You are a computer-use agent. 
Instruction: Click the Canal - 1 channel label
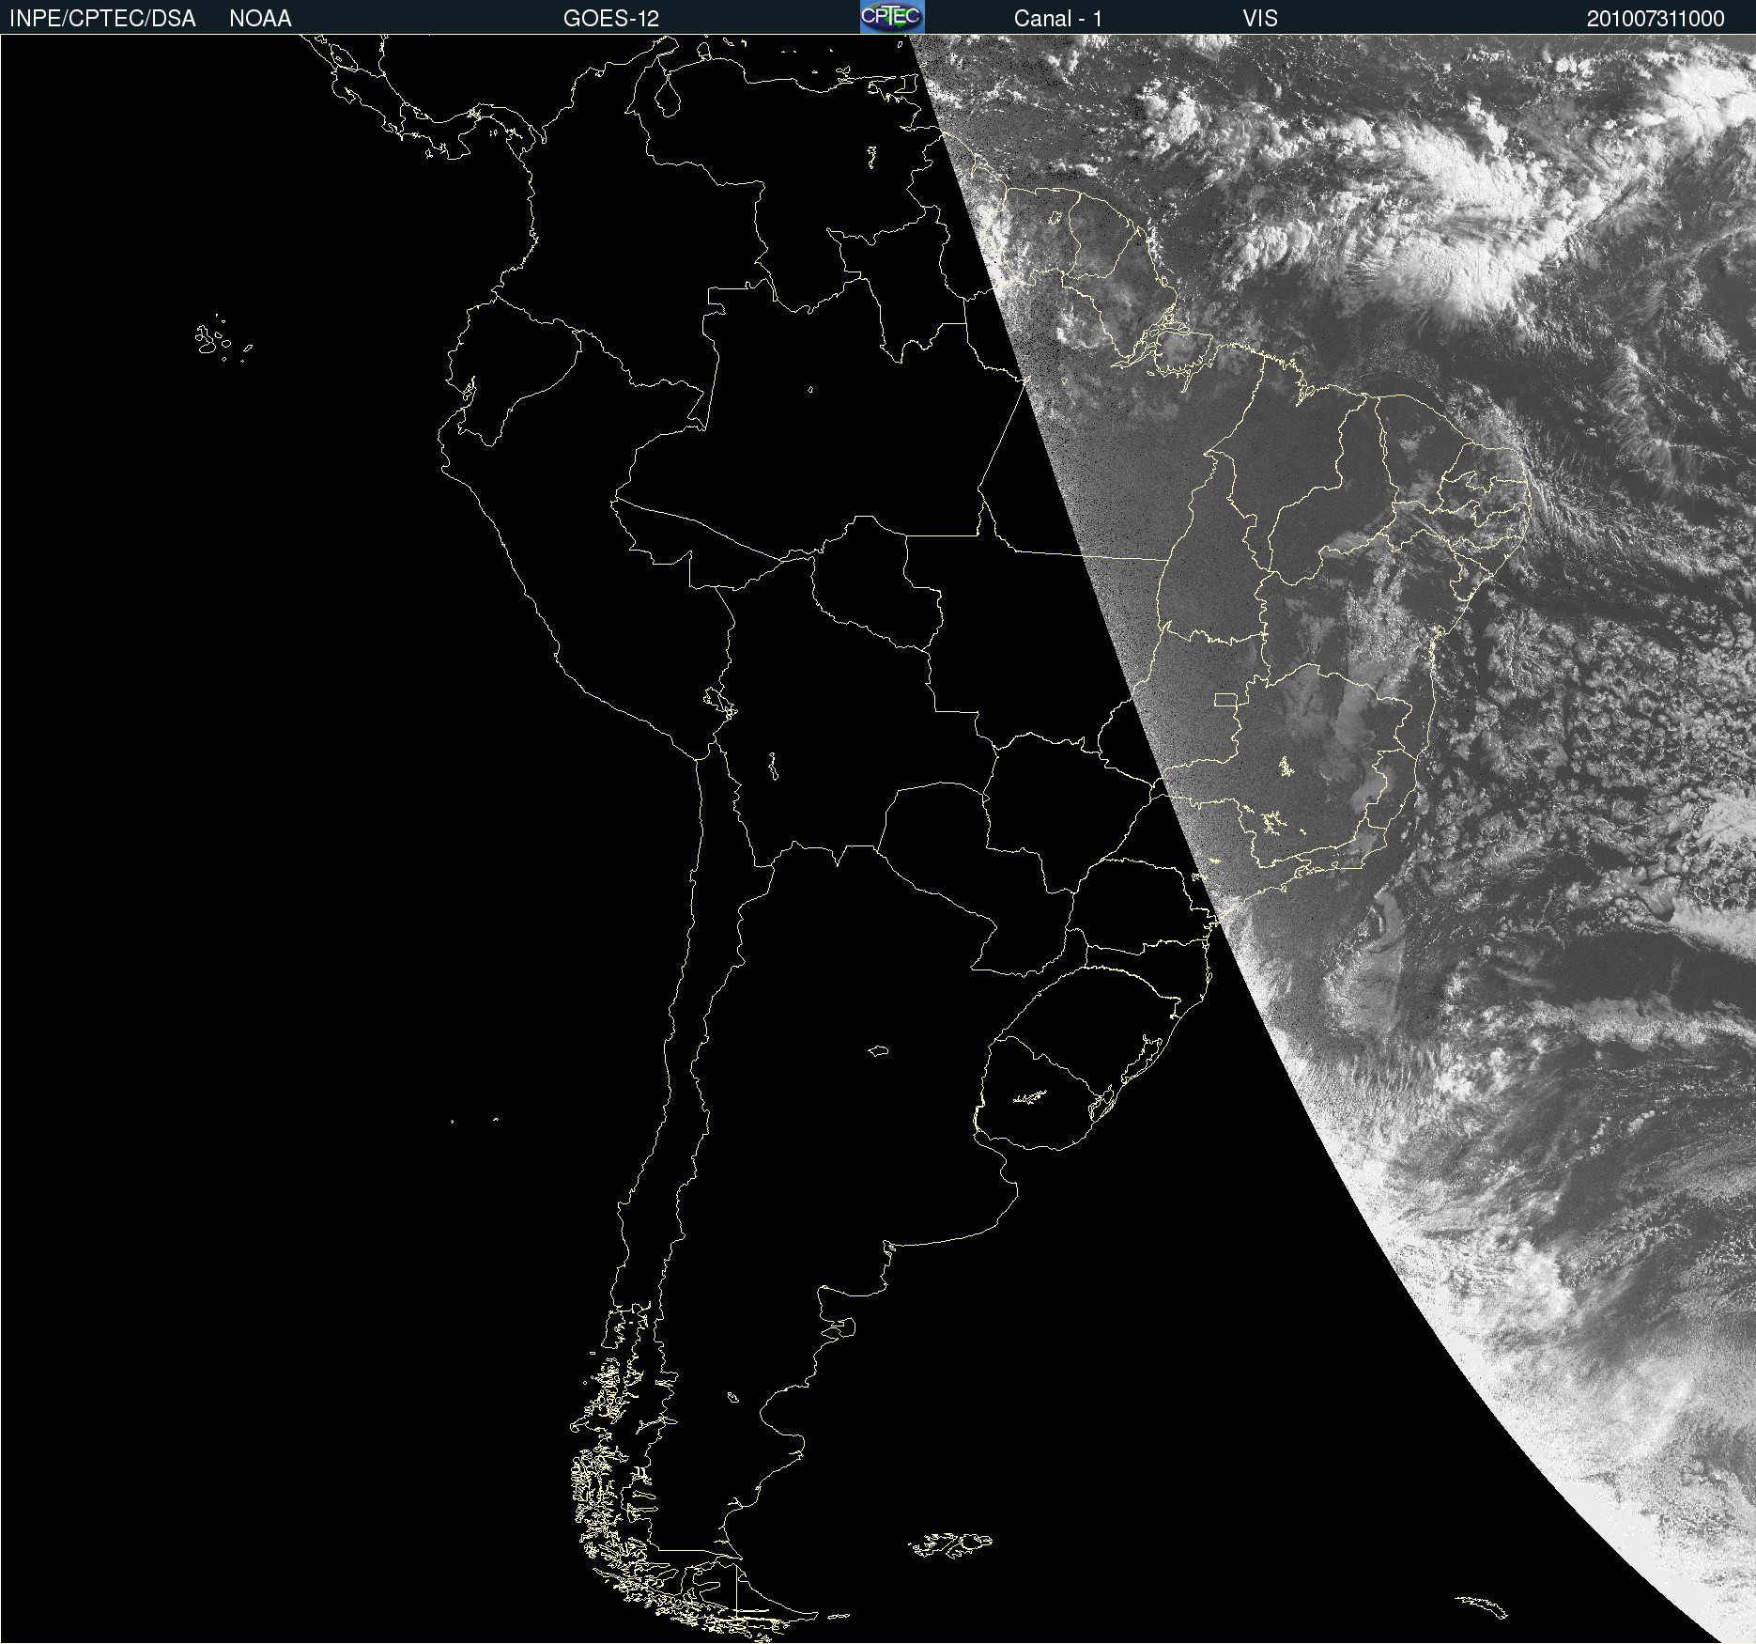tap(1058, 19)
